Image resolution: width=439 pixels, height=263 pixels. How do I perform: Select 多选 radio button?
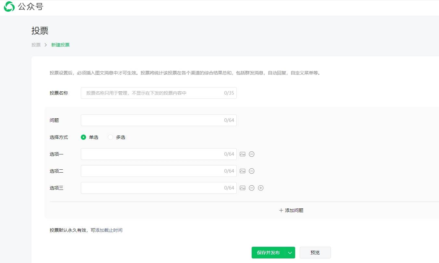tap(110, 137)
